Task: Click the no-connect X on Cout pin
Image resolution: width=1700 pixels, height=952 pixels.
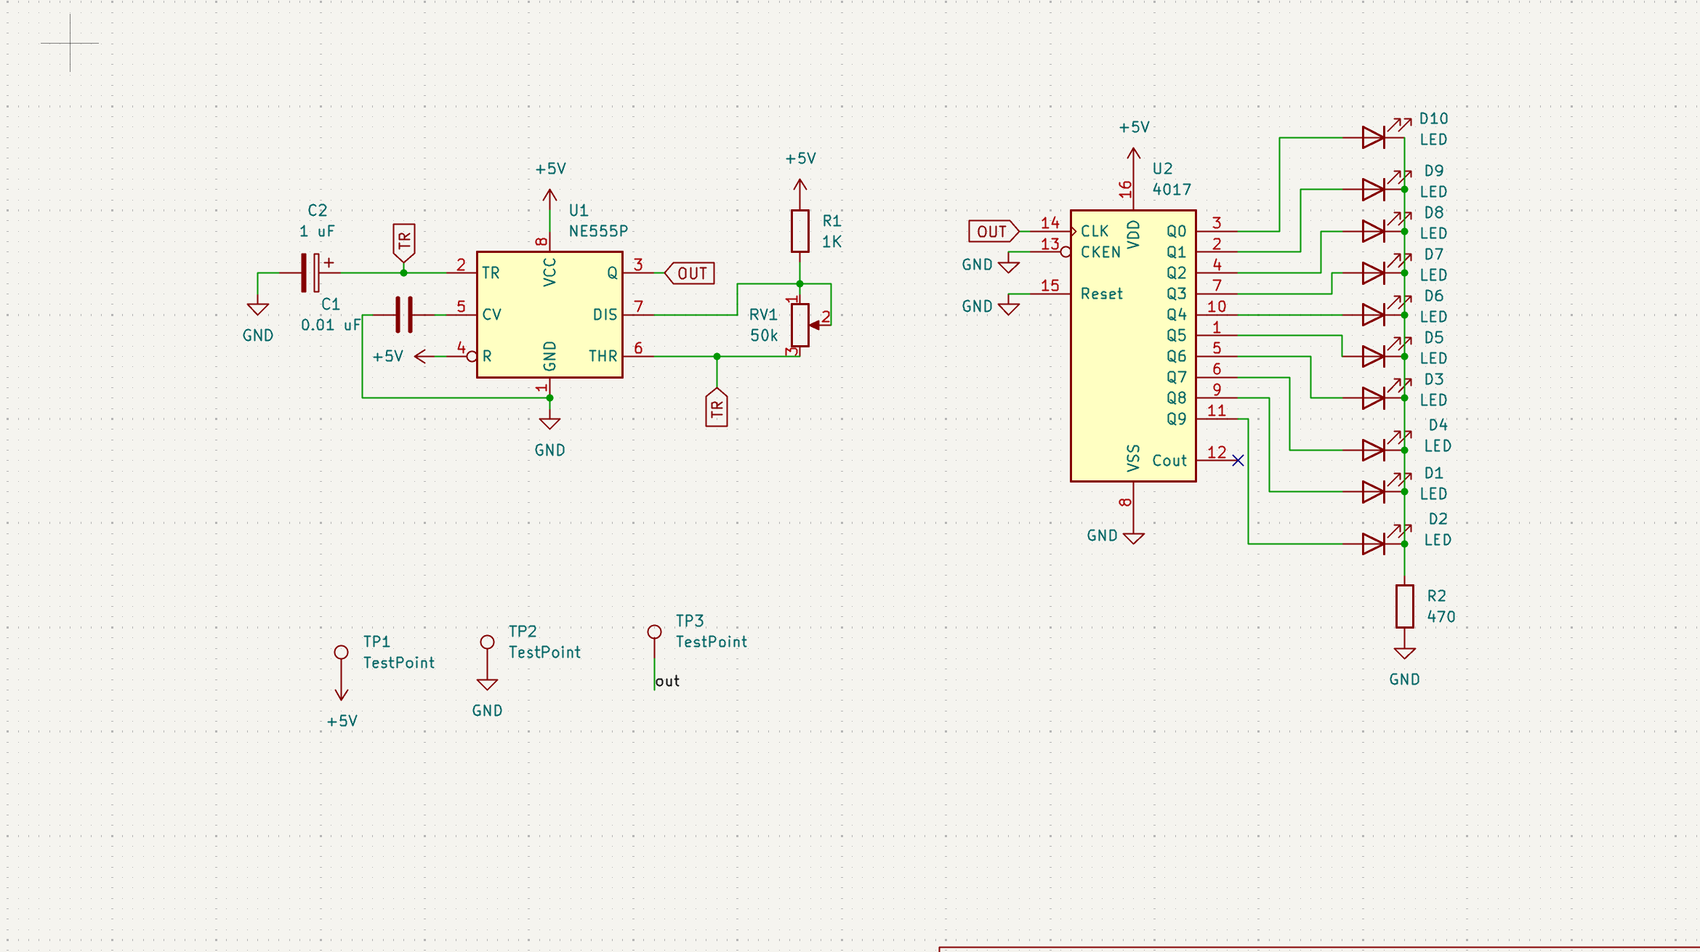Action: click(1238, 460)
